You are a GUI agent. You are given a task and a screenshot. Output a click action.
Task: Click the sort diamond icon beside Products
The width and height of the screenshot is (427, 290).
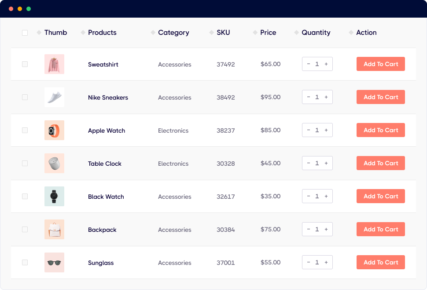tap(83, 33)
